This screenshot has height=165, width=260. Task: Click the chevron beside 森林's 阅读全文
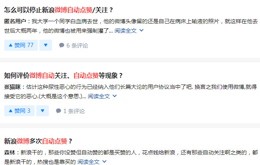104,161
